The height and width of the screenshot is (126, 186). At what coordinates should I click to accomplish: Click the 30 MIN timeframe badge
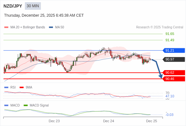33,6
